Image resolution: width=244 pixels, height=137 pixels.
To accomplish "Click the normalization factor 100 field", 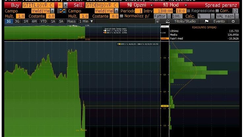I will (177, 16).
